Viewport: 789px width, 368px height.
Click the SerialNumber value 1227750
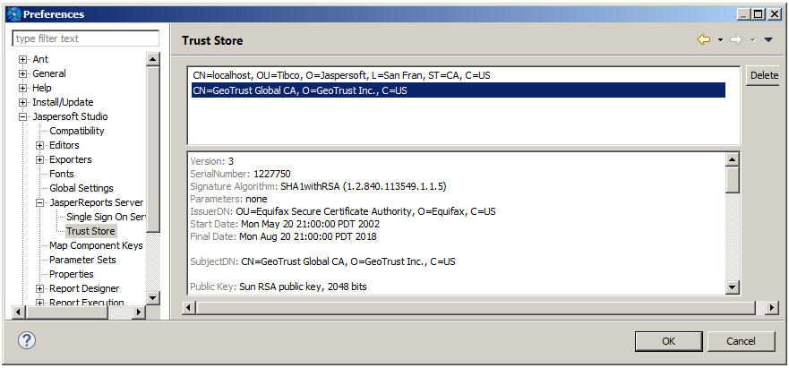271,175
